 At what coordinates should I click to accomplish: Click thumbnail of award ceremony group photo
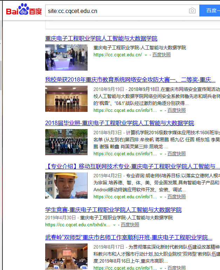[x=66, y=99]
